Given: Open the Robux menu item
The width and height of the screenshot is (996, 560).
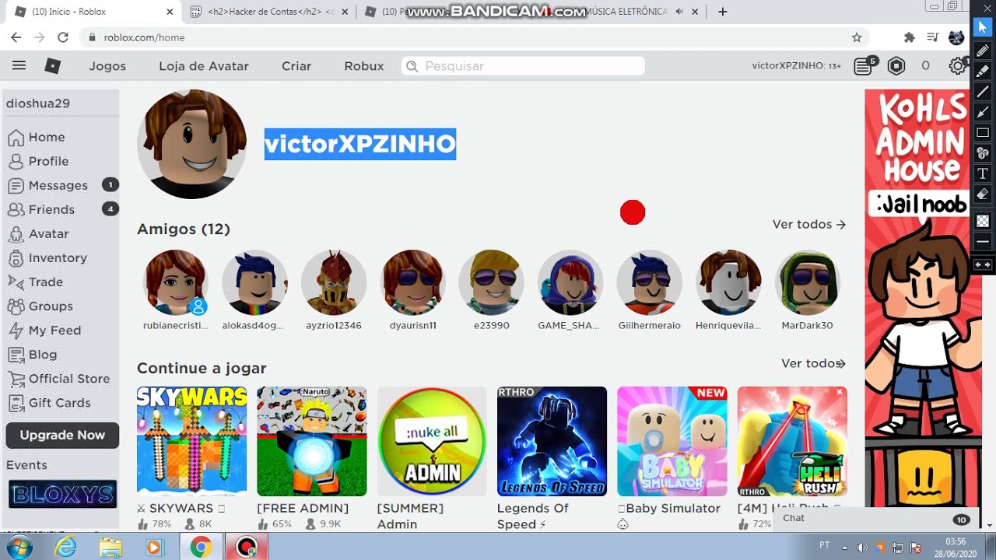Looking at the screenshot, I should tap(364, 66).
